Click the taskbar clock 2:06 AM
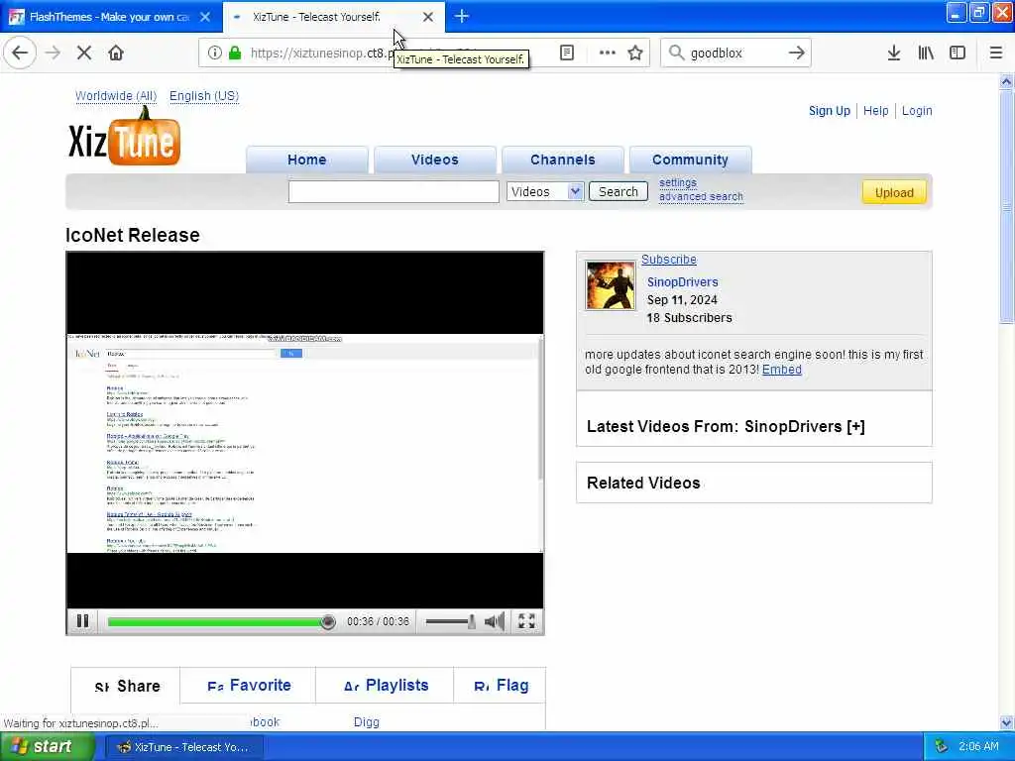The image size is (1015, 761). (x=978, y=747)
